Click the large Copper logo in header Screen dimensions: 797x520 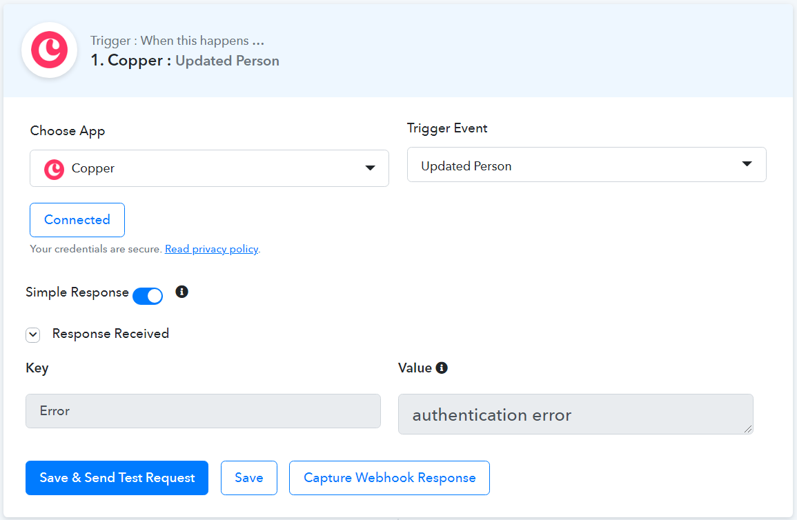49,50
